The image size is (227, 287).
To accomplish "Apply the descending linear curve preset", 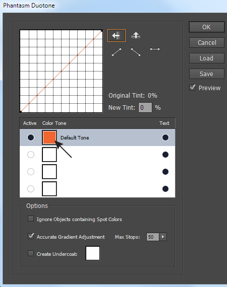I will click(x=136, y=52).
